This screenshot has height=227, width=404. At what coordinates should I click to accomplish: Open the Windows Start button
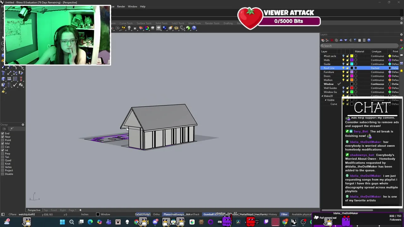(x=62, y=222)
